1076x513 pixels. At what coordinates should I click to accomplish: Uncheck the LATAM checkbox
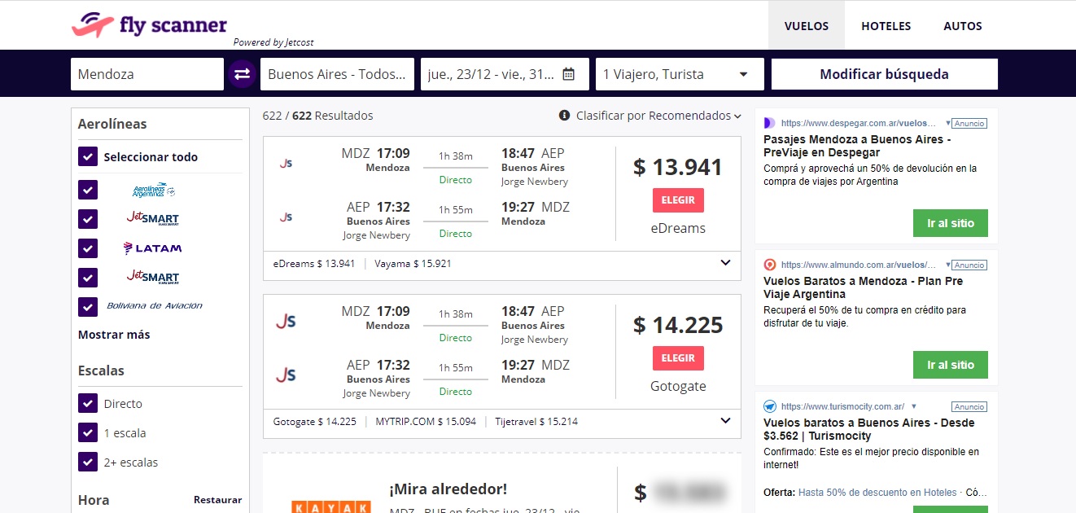pyautogui.click(x=88, y=248)
